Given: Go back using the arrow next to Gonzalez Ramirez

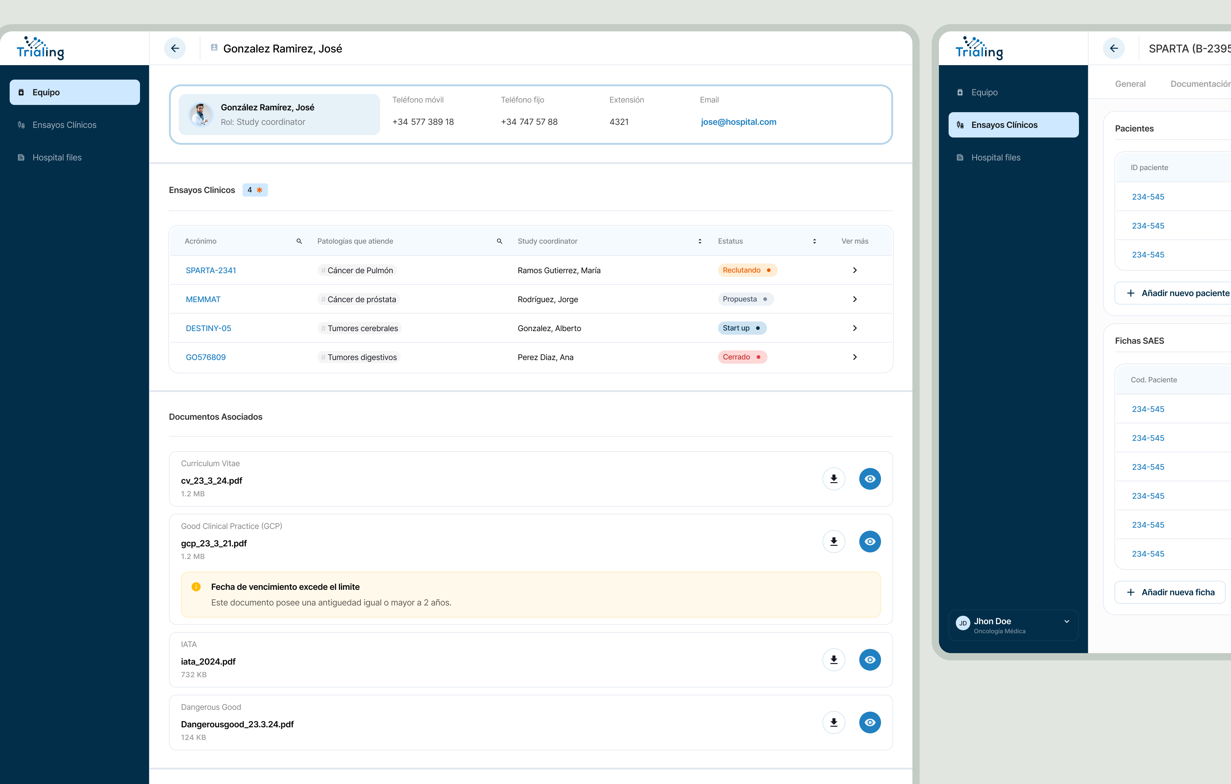Looking at the screenshot, I should [x=174, y=48].
